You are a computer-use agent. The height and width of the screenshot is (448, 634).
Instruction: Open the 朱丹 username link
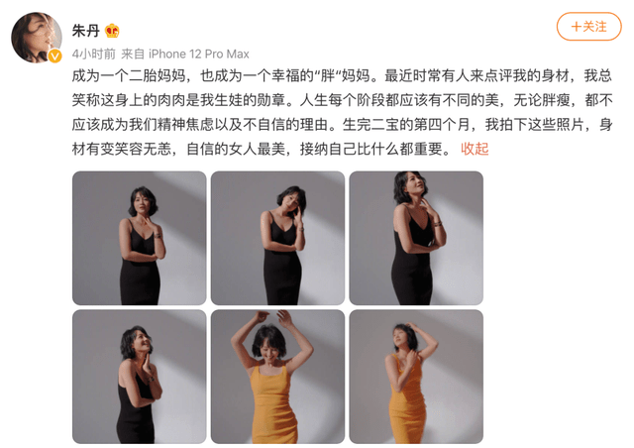click(86, 31)
